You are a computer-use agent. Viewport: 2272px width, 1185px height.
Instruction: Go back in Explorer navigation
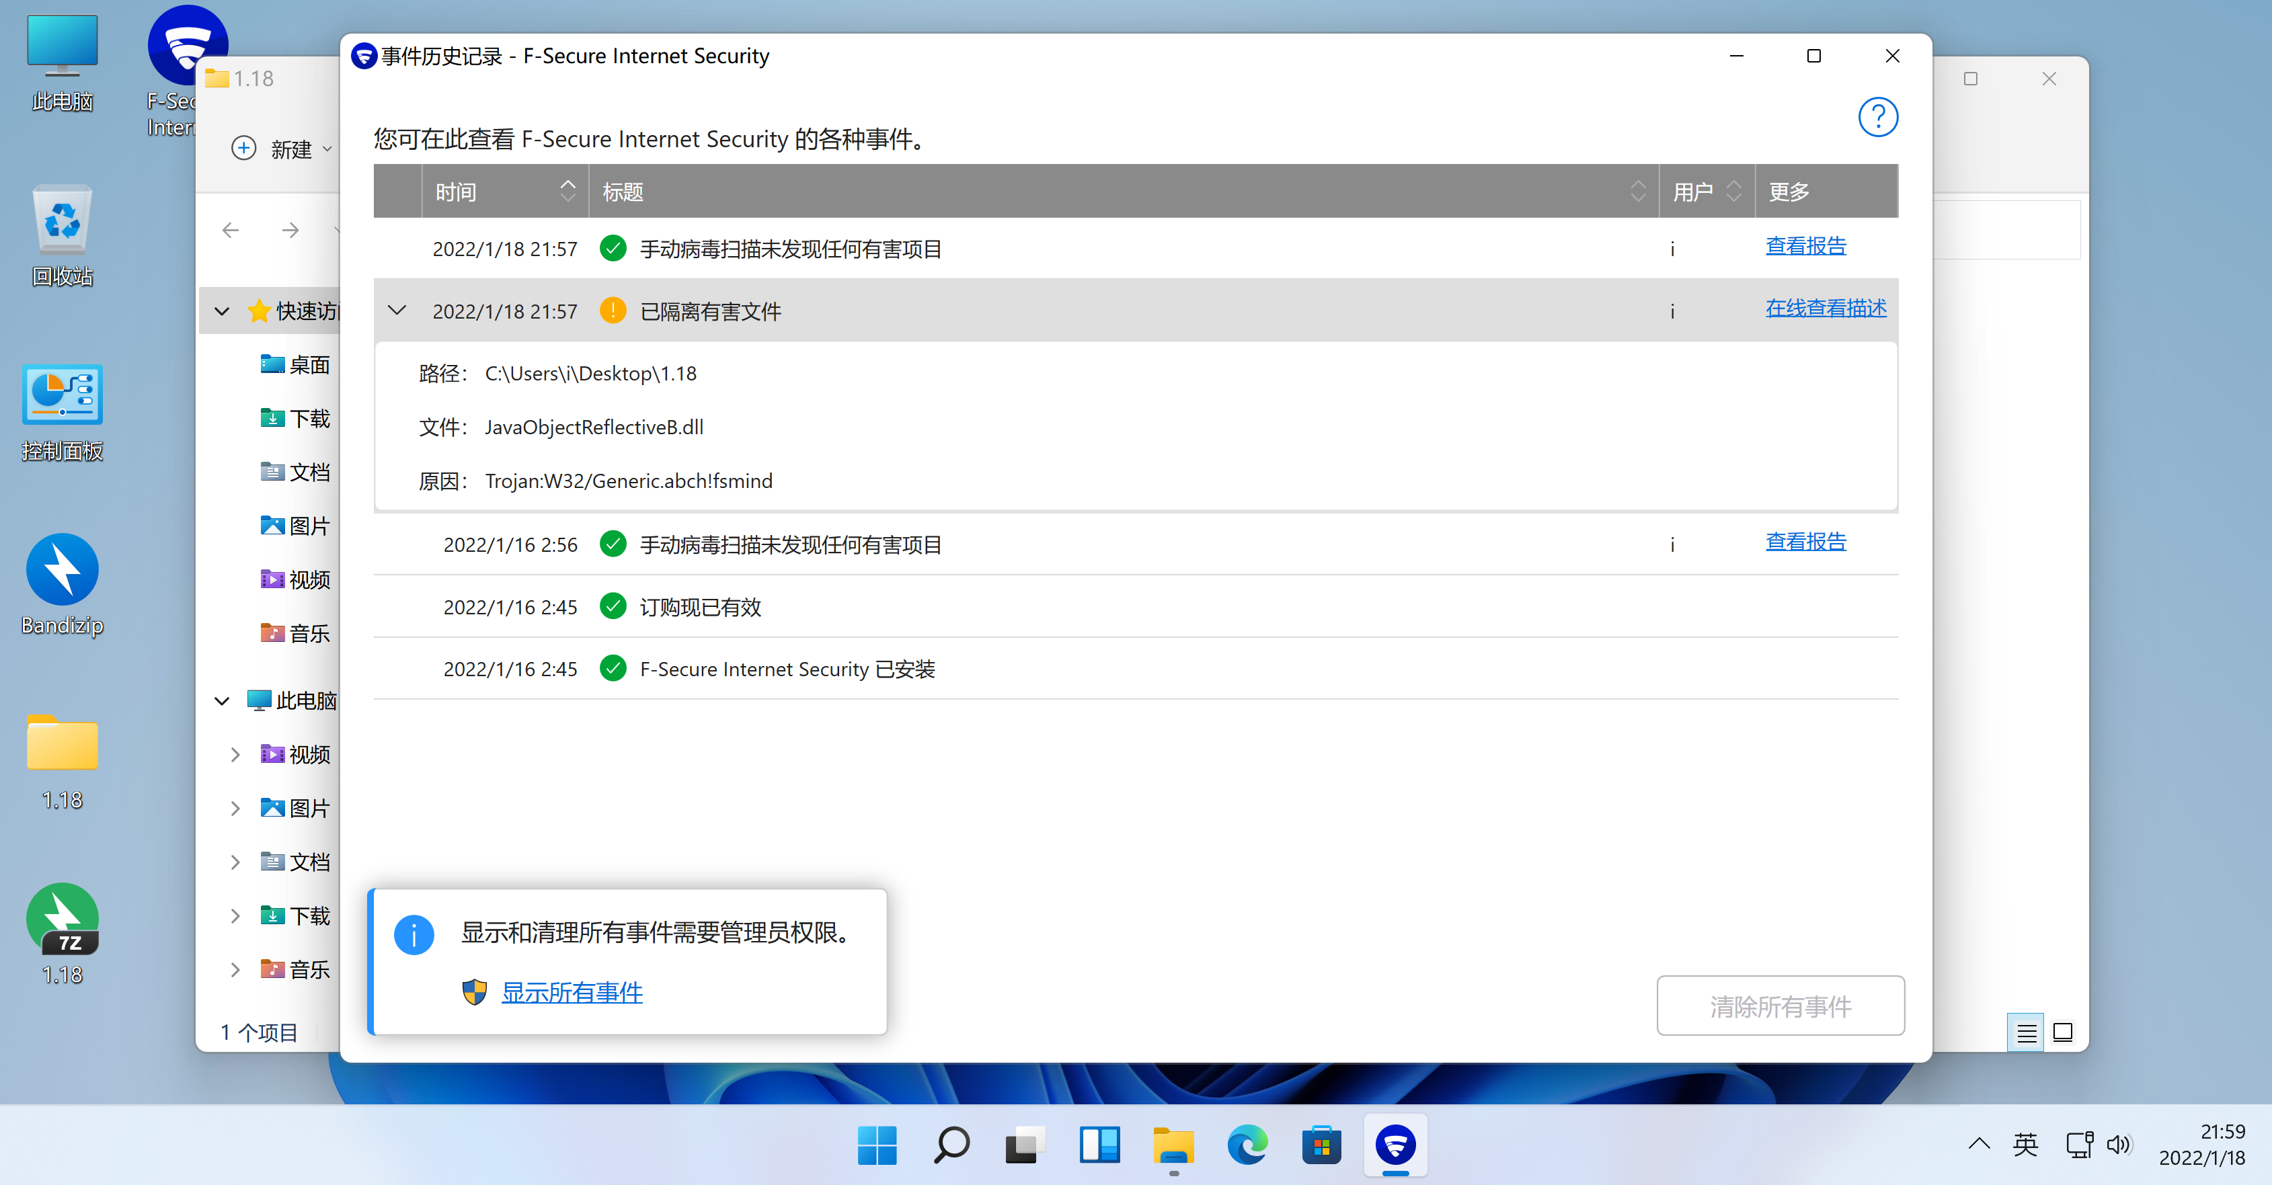(231, 230)
